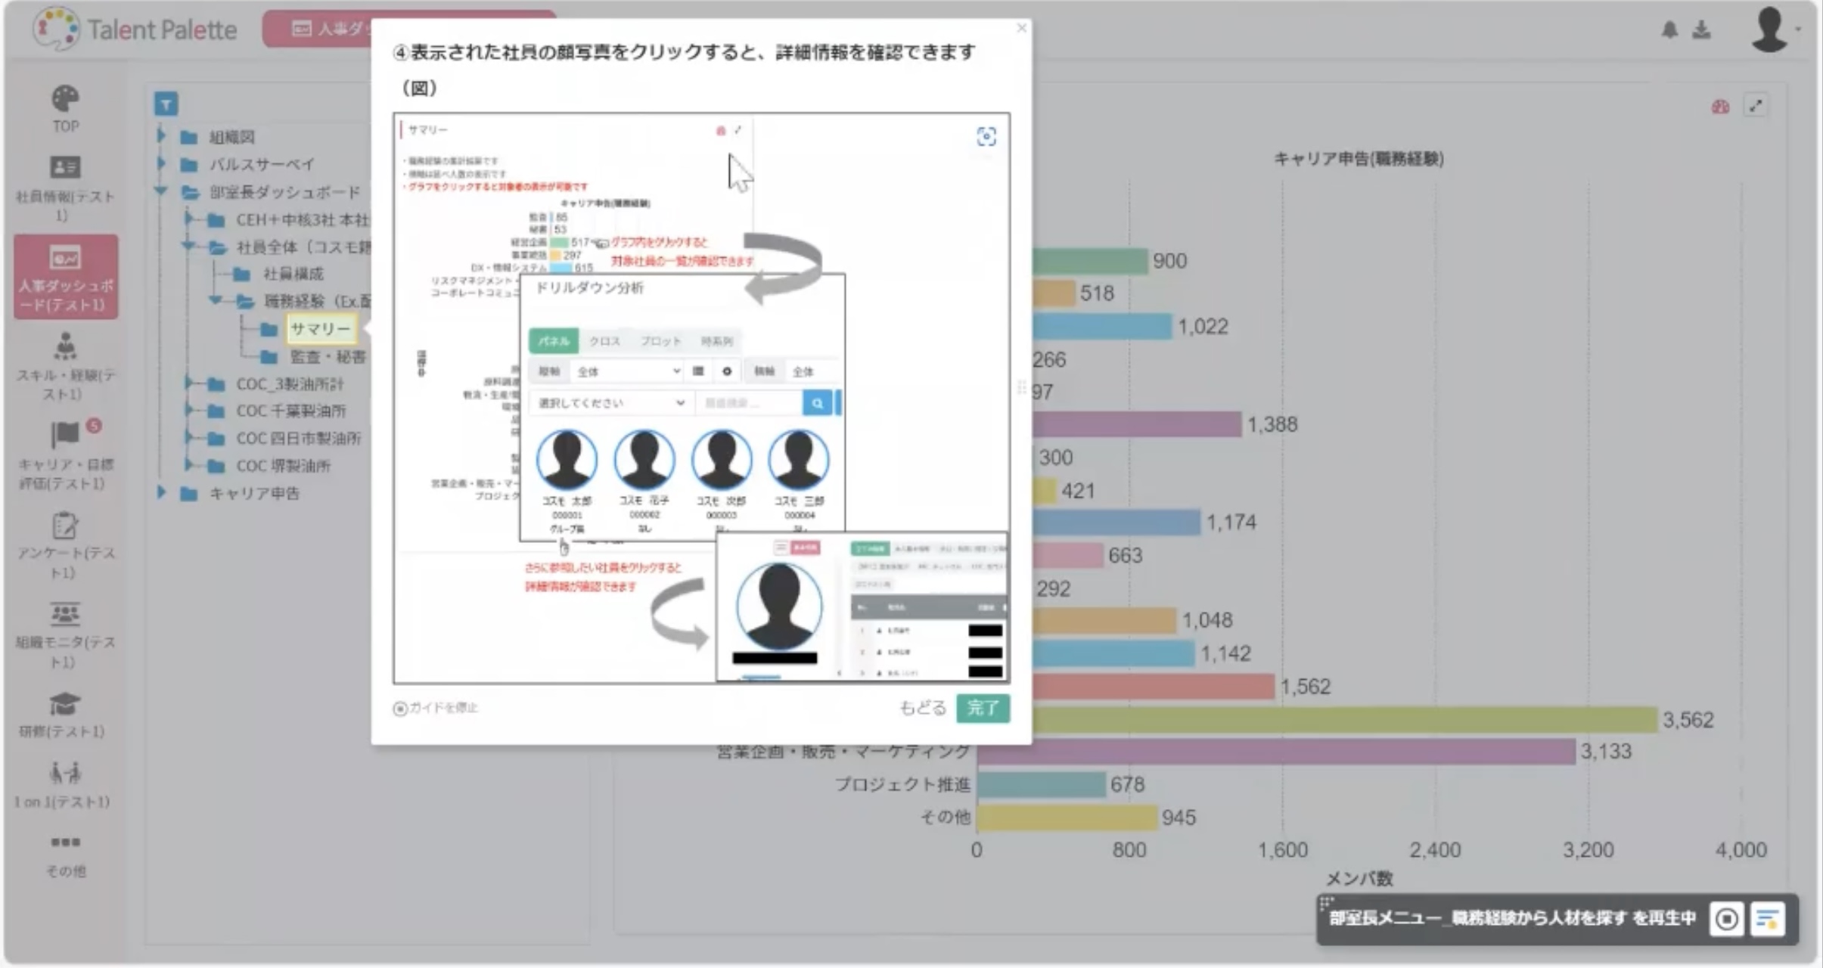Open the TOP palette icon in sidebar
This screenshot has width=1823, height=968.
point(65,99)
